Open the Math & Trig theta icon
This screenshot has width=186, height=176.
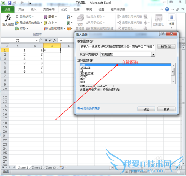tap(68, 23)
